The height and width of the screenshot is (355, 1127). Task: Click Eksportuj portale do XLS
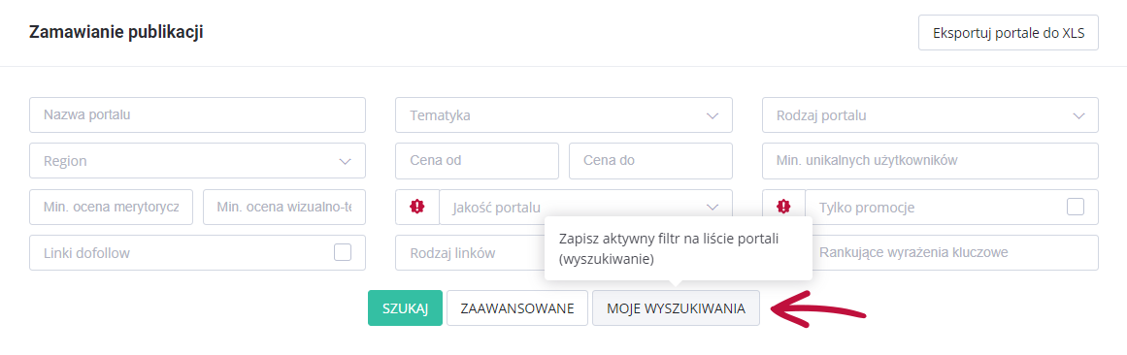pos(1009,32)
